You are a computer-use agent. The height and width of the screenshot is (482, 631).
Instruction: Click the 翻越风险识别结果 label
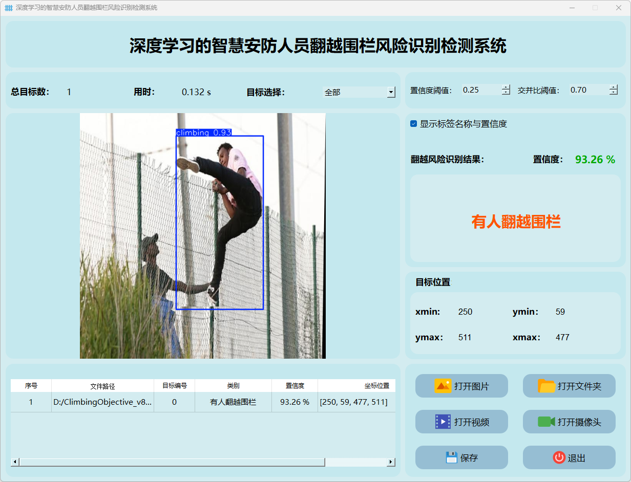(447, 160)
